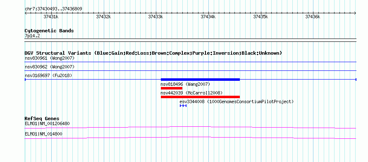Select the 7p14.2 band label

pyautogui.click(x=32, y=36)
